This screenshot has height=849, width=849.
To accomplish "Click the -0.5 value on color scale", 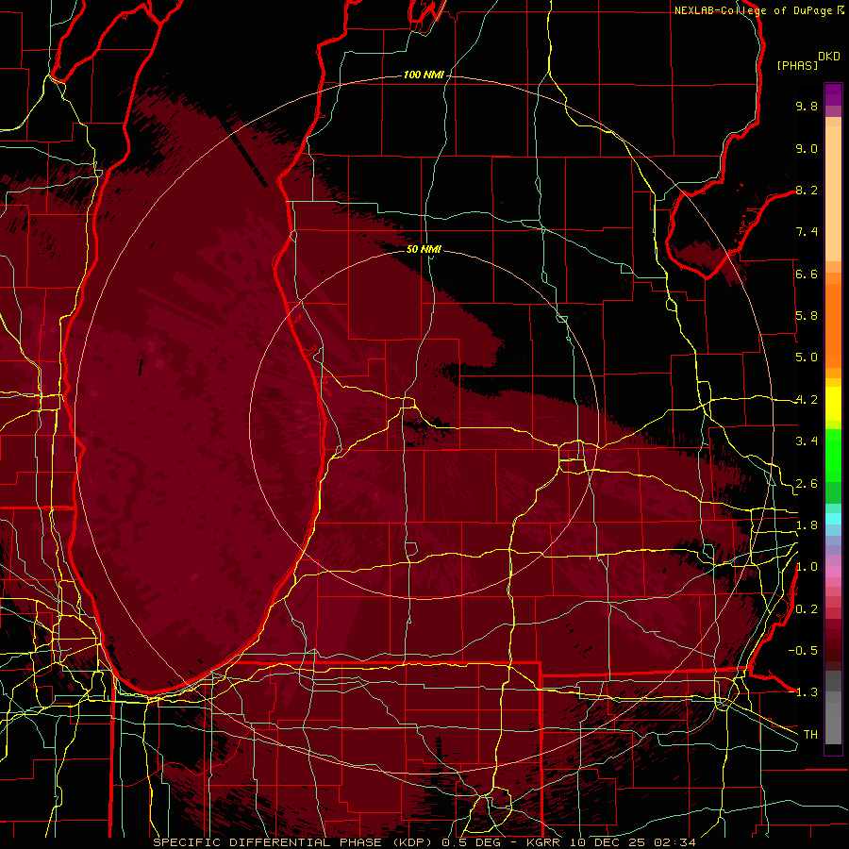I will tap(803, 651).
